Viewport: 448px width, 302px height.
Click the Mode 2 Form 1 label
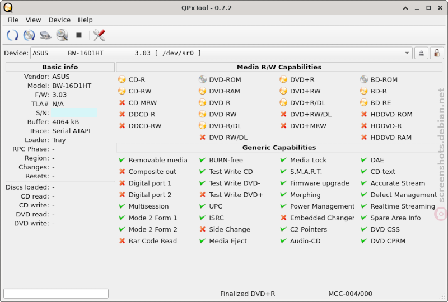pos(153,218)
